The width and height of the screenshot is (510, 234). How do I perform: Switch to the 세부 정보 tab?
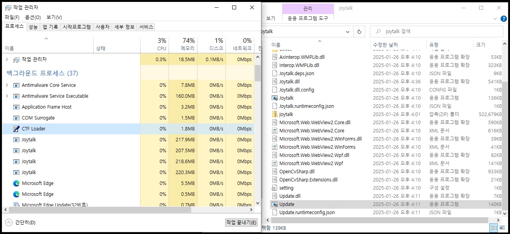coord(124,27)
